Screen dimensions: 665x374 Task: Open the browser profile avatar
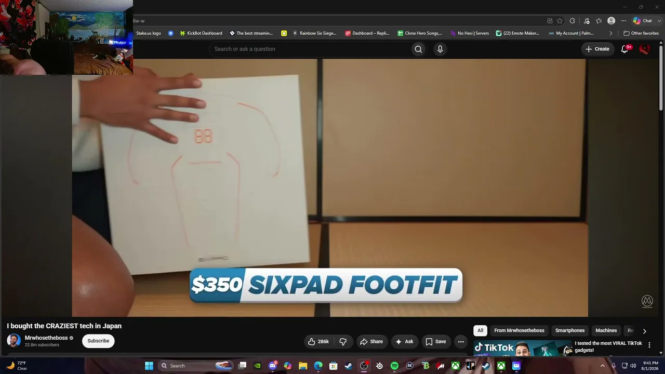click(611, 21)
